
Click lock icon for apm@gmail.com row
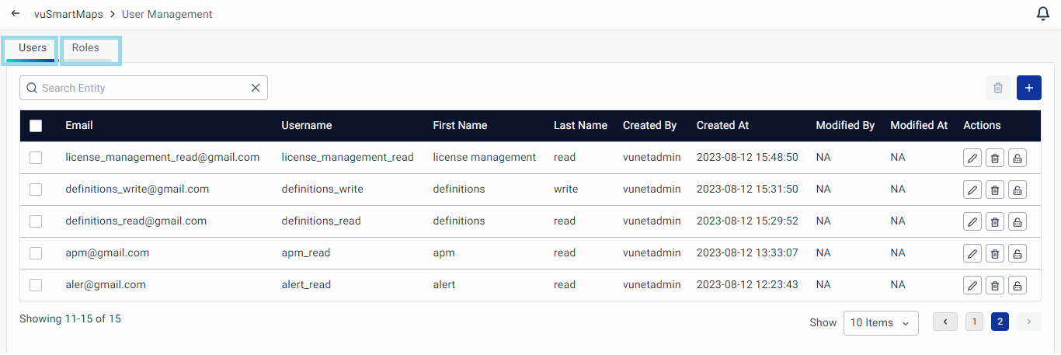point(1018,253)
